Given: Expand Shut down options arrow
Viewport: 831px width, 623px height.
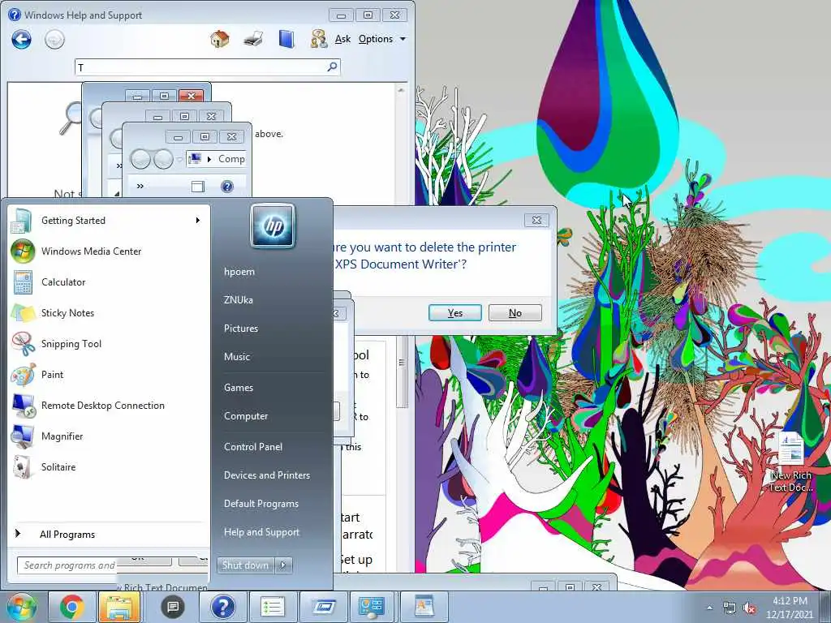Looking at the screenshot, I should (x=283, y=565).
